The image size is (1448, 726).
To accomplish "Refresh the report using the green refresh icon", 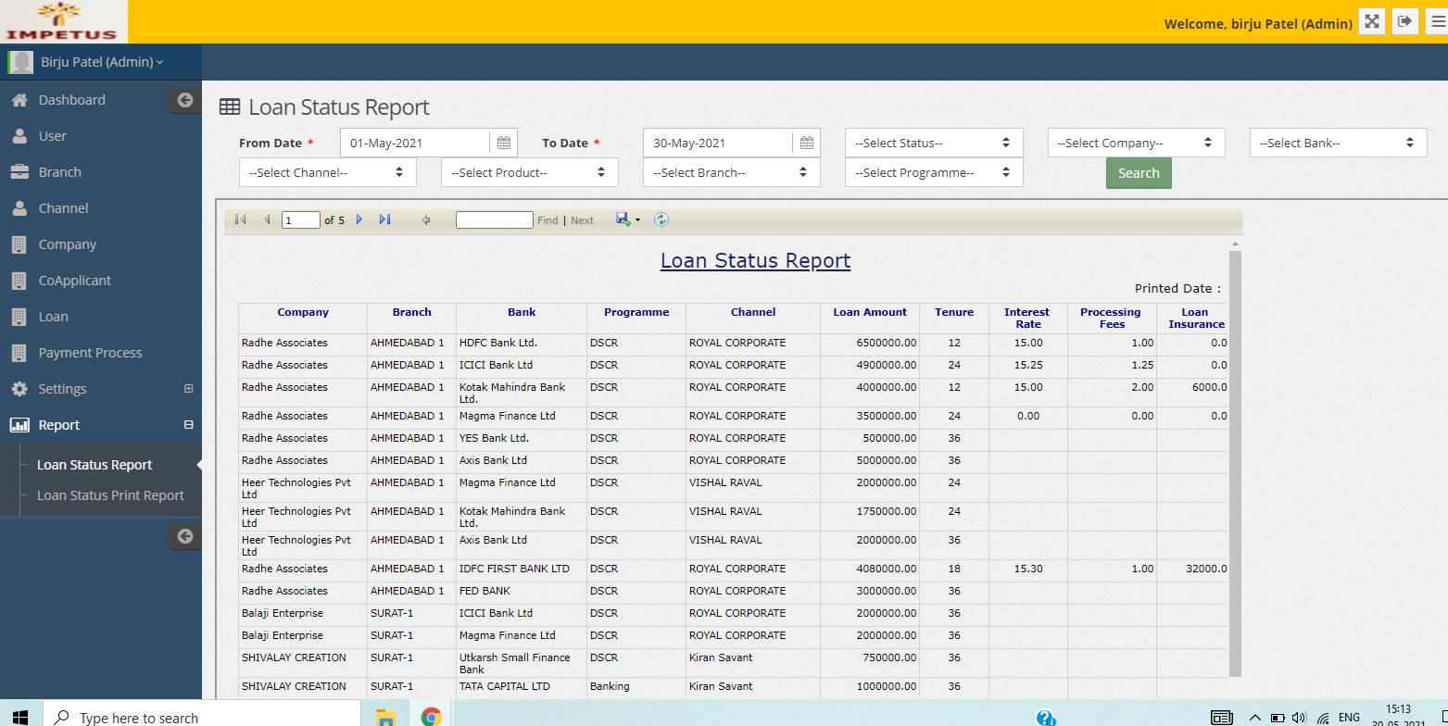I will (661, 219).
